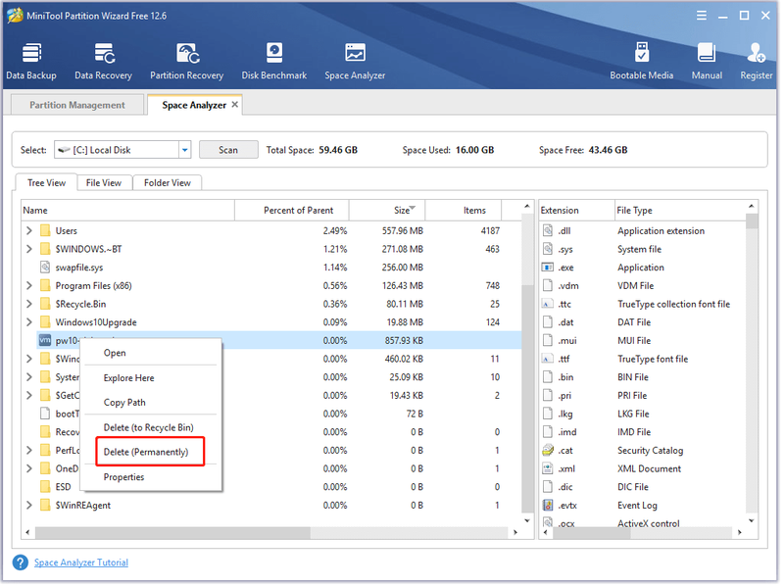Viewport: 784px width, 587px height.
Task: Click the tree view horizontal scrollbar
Action: pyautogui.click(x=173, y=534)
